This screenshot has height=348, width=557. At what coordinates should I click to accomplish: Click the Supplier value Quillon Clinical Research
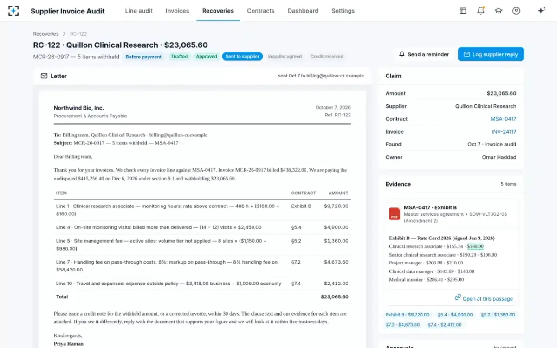[486, 106]
